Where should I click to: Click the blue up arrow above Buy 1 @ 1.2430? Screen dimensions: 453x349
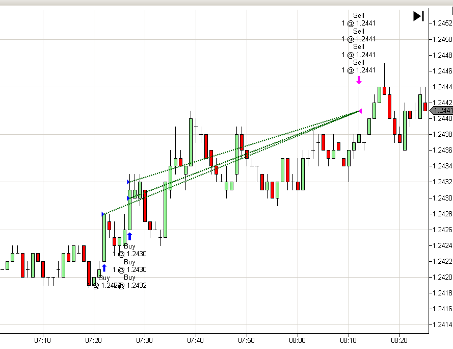click(x=130, y=236)
